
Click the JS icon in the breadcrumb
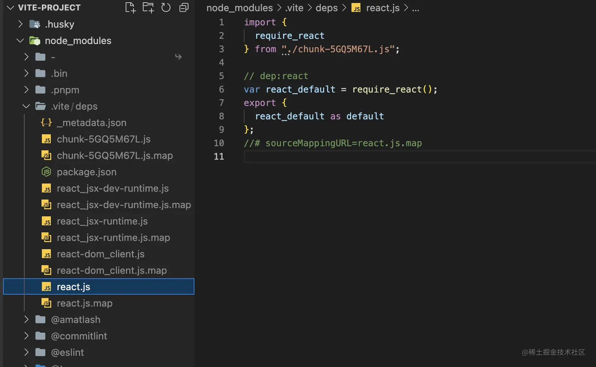pyautogui.click(x=356, y=8)
